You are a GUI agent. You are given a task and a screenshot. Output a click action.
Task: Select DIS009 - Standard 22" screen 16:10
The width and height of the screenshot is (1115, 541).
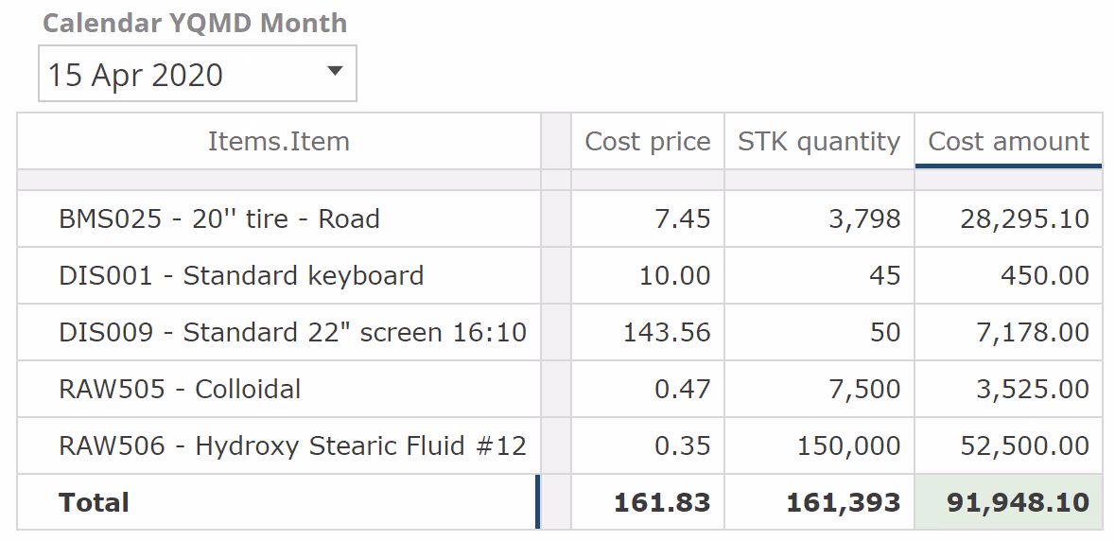[292, 333]
